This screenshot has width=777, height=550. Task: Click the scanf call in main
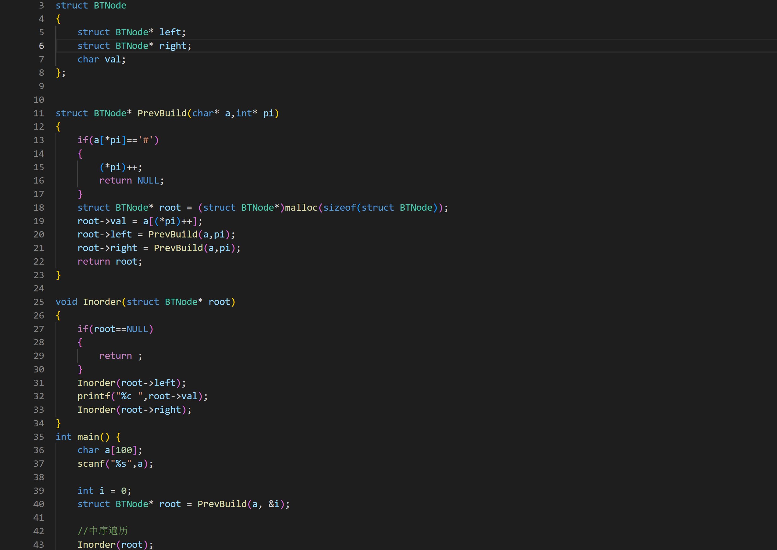[x=91, y=464]
